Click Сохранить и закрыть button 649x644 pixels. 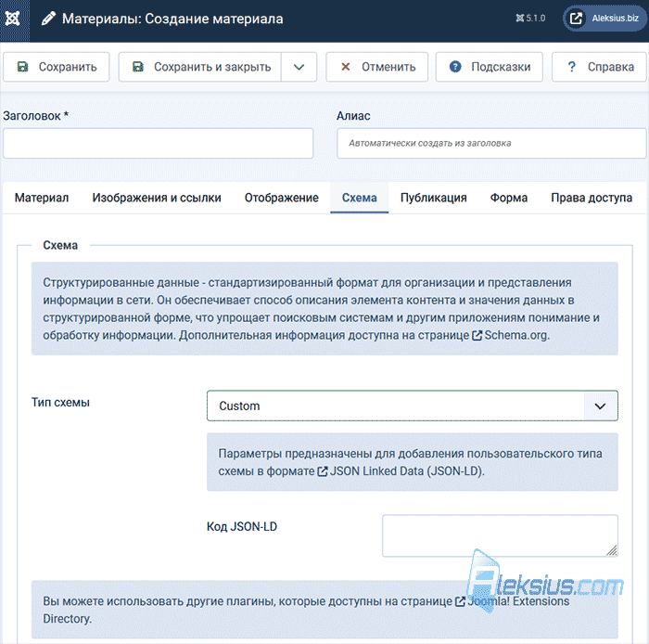point(200,67)
